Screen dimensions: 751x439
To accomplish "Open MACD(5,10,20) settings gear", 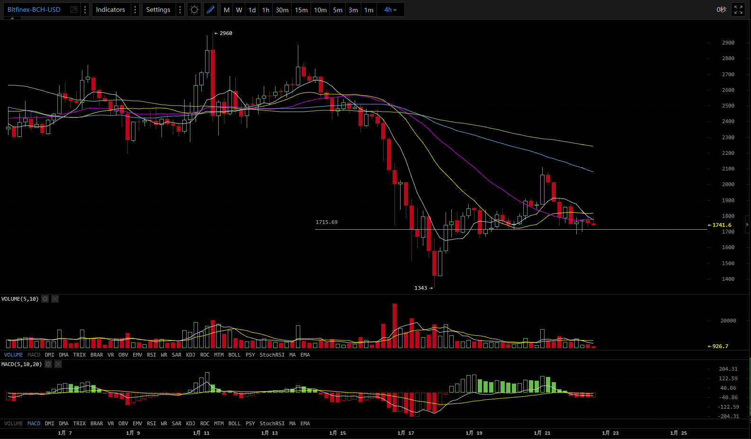I will [48, 364].
